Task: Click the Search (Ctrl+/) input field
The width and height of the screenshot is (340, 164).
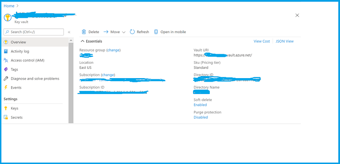Action: pyautogui.click(x=33, y=32)
